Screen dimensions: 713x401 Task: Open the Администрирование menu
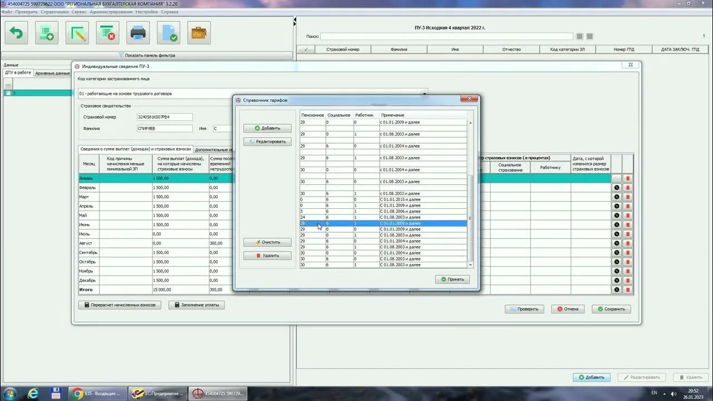111,12
